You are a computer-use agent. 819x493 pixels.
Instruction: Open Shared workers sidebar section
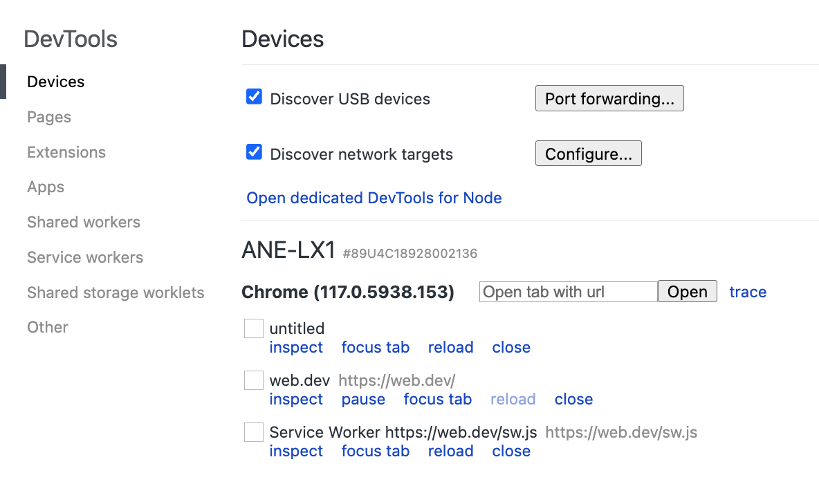tap(84, 222)
